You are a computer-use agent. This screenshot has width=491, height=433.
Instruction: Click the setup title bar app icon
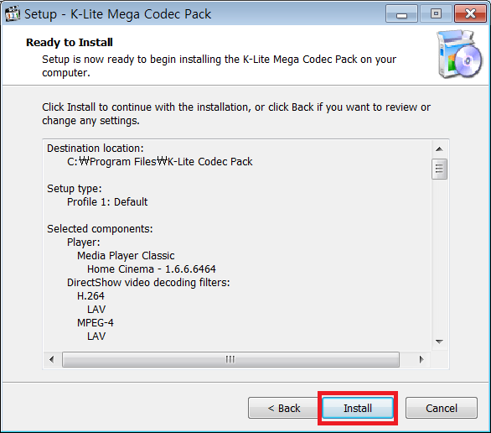13,13
